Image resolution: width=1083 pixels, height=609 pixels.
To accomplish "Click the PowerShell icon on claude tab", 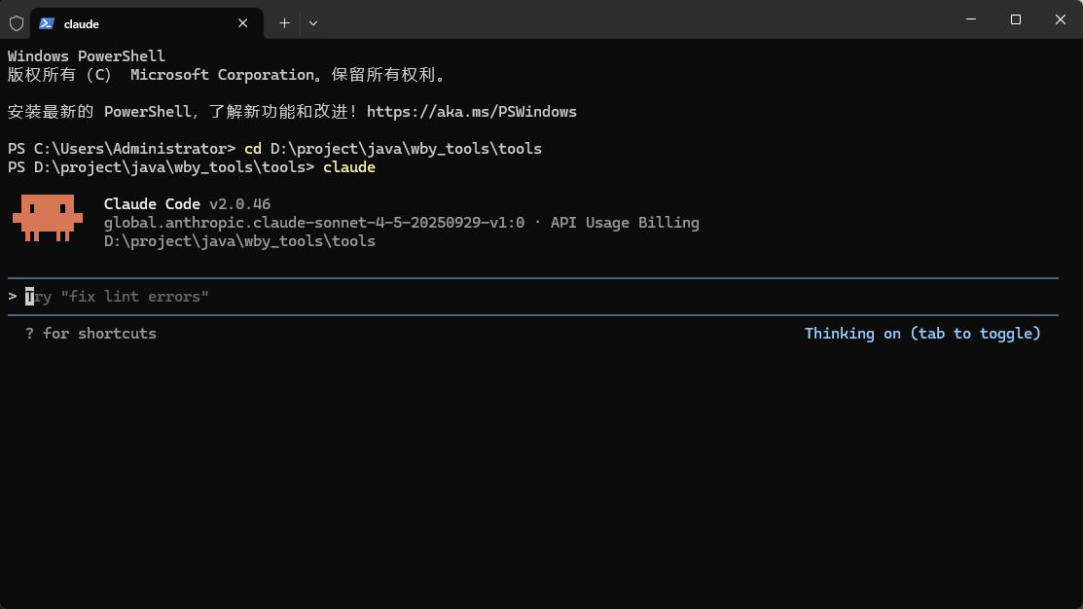I will tap(46, 23).
